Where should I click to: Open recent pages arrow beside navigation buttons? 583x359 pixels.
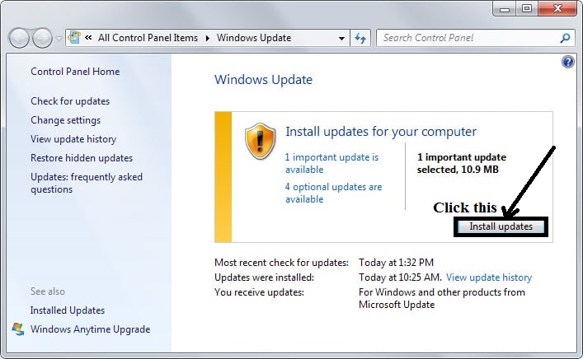click(58, 39)
